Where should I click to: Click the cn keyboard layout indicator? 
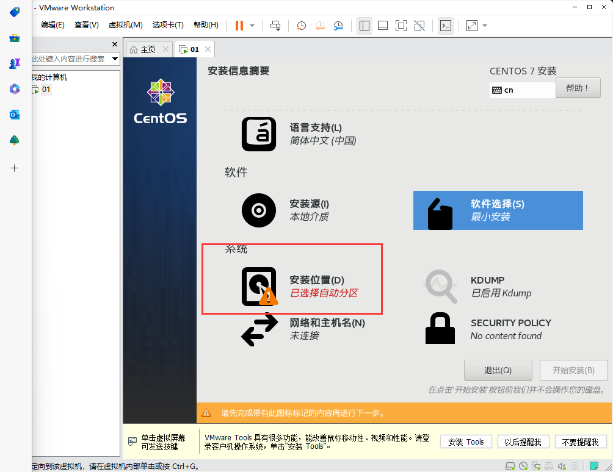point(522,90)
